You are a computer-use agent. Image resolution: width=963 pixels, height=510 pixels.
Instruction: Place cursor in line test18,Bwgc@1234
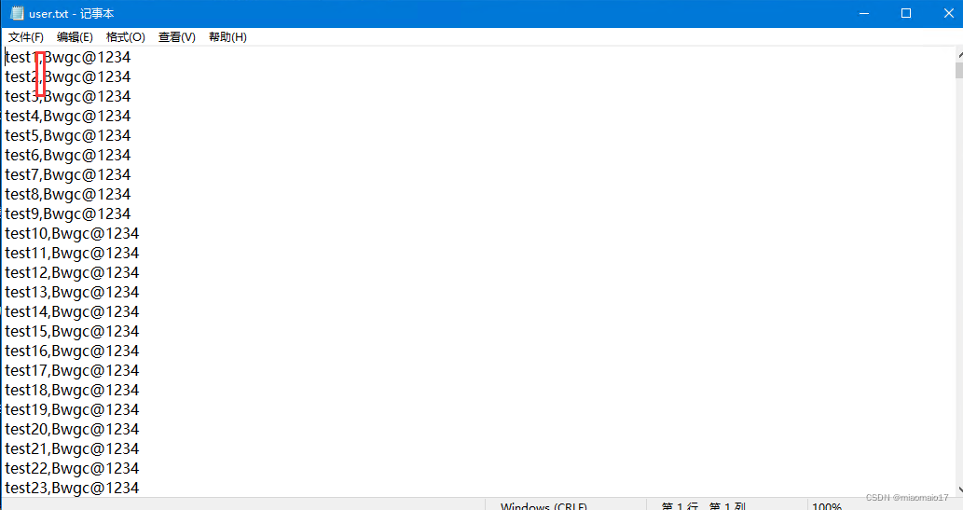[72, 390]
